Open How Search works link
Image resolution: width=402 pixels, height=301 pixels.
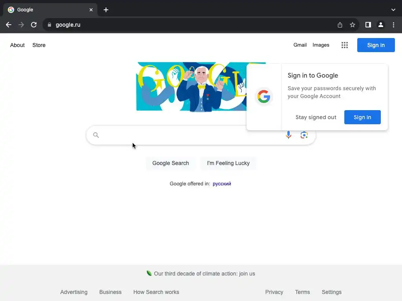pyautogui.click(x=156, y=292)
